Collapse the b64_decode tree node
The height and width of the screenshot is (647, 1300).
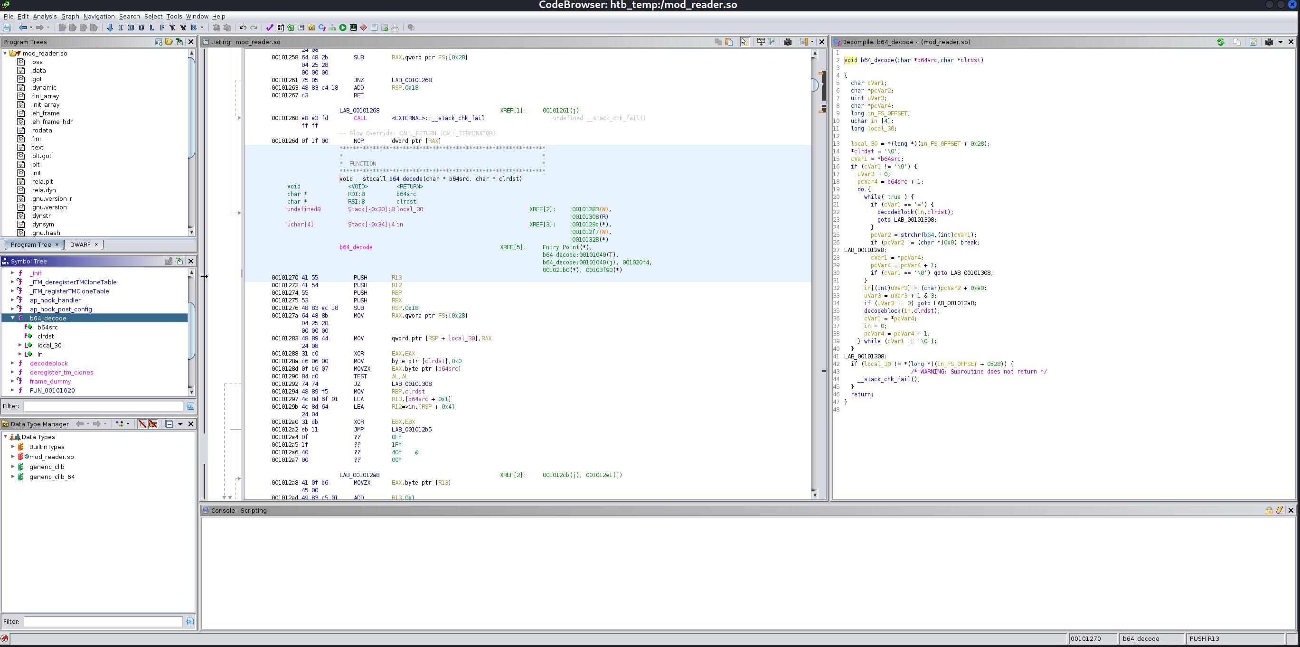(x=13, y=318)
